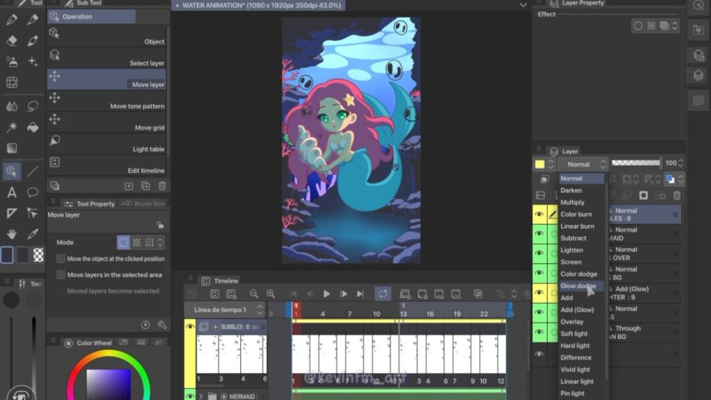
Task: Go to the next frame
Action: (344, 294)
